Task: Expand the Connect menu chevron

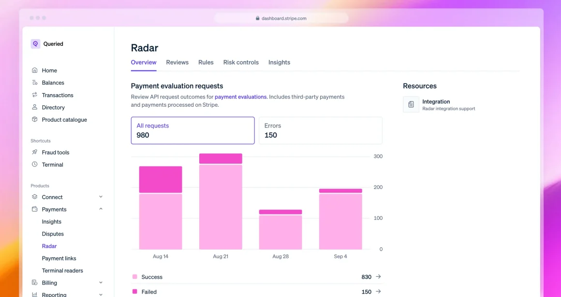Action: (101, 197)
